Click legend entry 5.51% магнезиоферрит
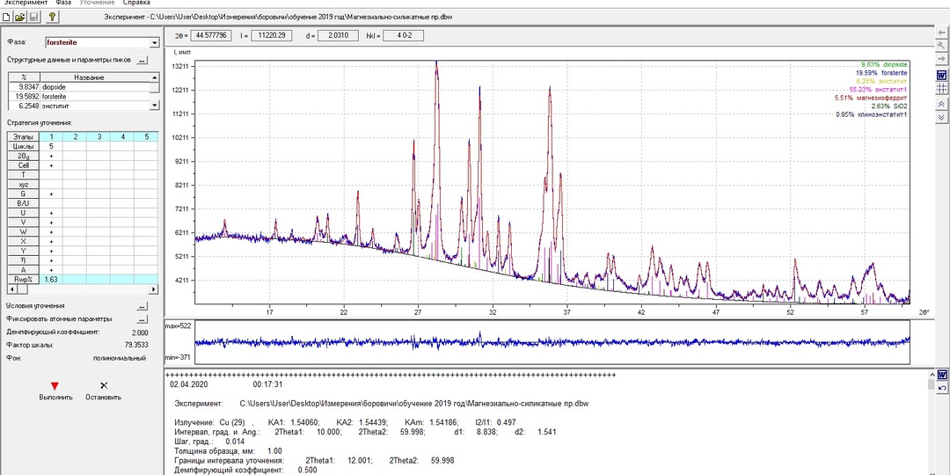Screen dimensions: 950x475 pyautogui.click(x=871, y=98)
